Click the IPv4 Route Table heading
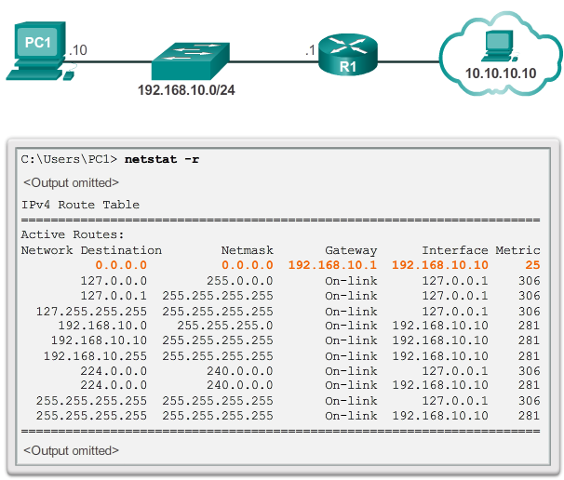564x480 pixels. [80, 205]
